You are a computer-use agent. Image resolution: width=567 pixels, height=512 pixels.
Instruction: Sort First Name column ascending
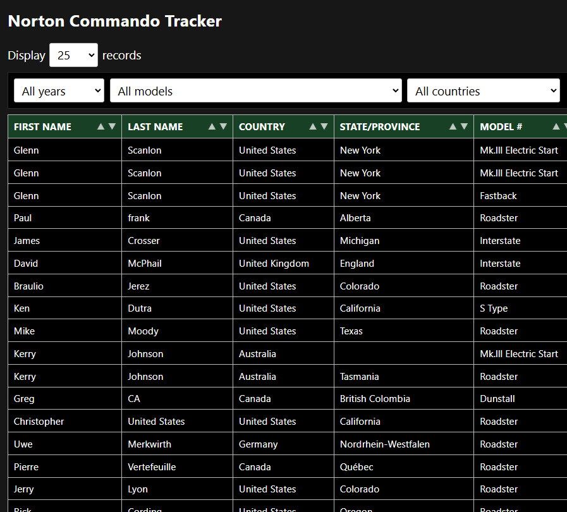[101, 126]
